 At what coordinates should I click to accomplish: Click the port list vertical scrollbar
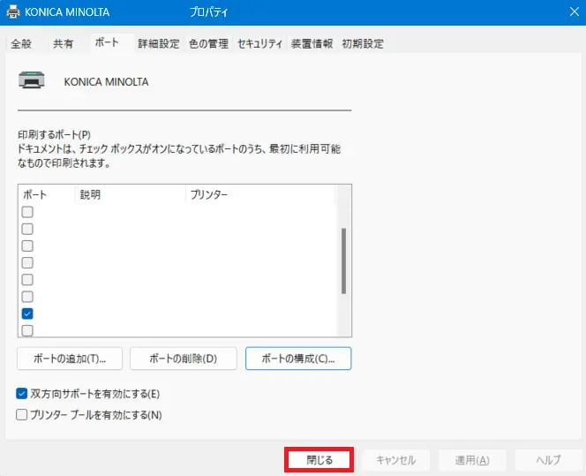pyautogui.click(x=343, y=261)
